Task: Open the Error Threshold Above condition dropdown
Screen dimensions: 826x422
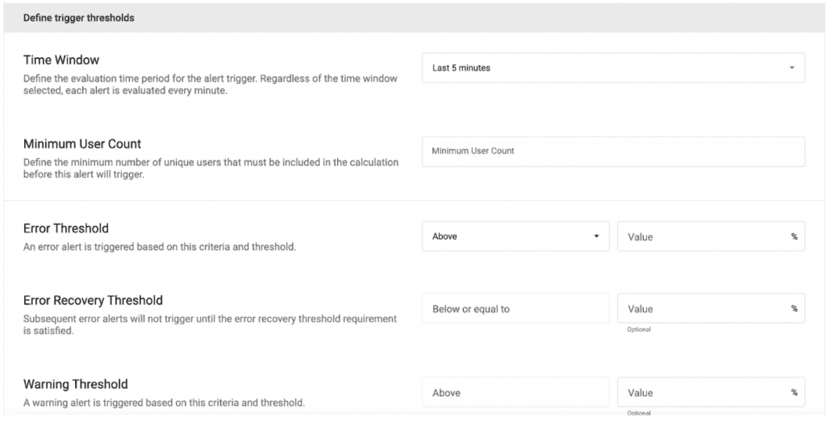Action: click(515, 236)
